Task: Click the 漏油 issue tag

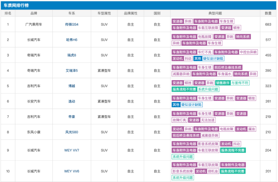Action: tap(251, 129)
